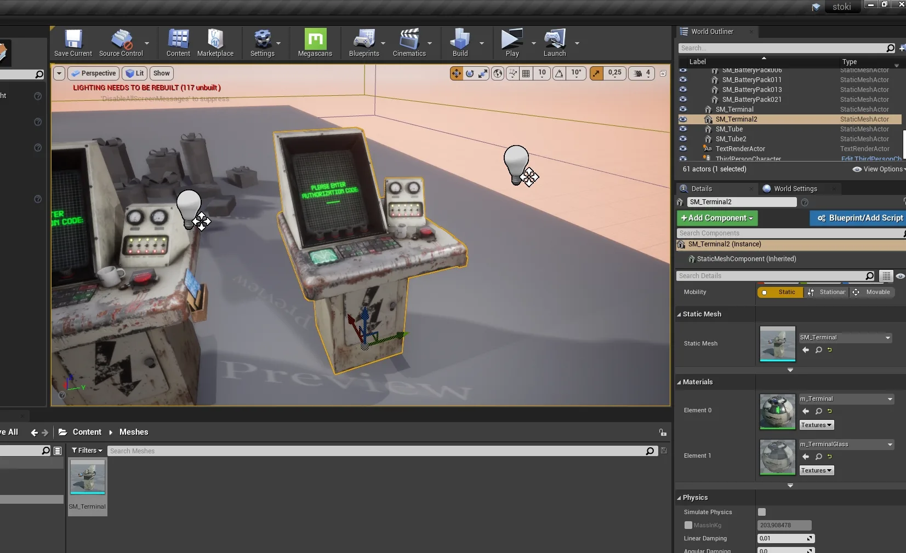
Task: Collapse the Static Mesh section
Action: click(x=679, y=314)
